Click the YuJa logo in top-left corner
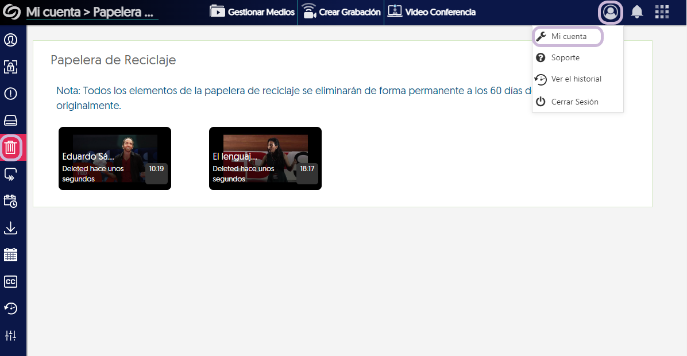Viewport: 687px width, 356px height. coord(11,12)
